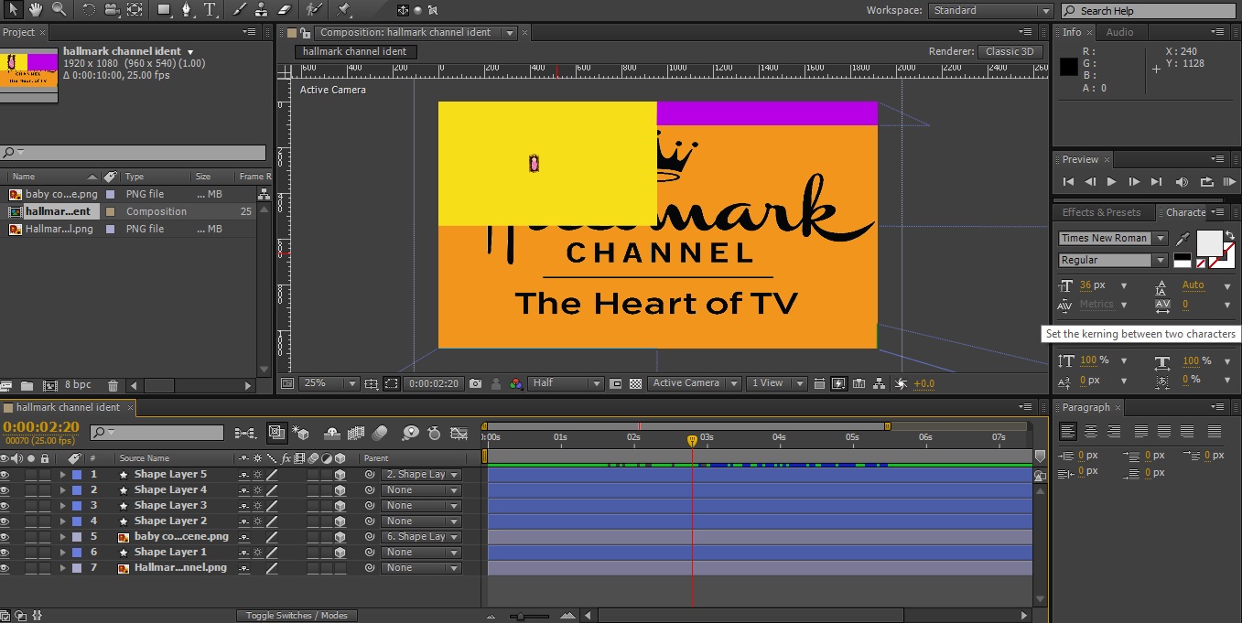
Task: Select the Zoom magnifier tool
Action: click(59, 9)
